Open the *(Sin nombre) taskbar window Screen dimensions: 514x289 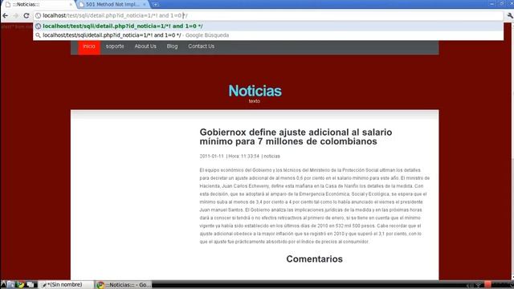[x=66, y=285]
